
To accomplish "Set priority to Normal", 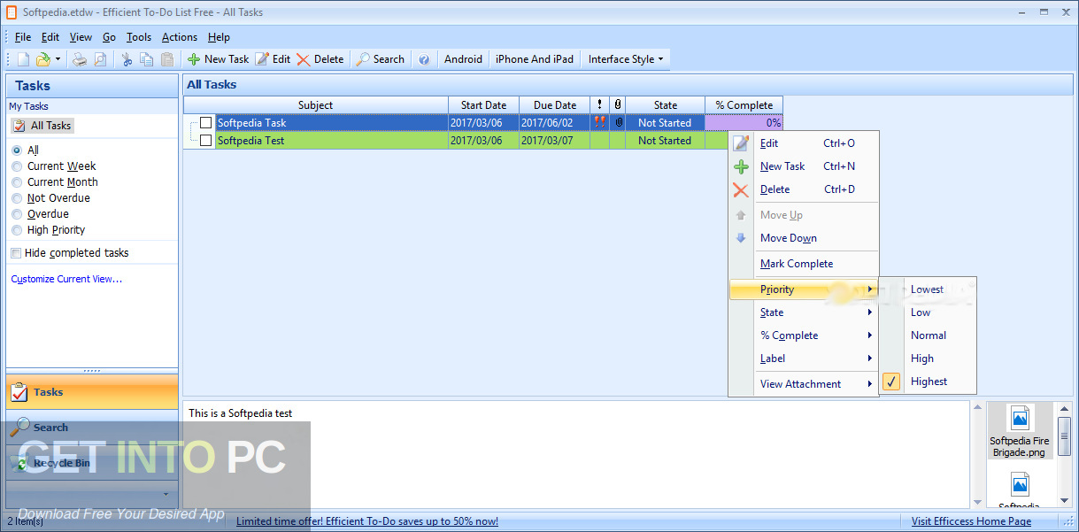I will click(929, 335).
